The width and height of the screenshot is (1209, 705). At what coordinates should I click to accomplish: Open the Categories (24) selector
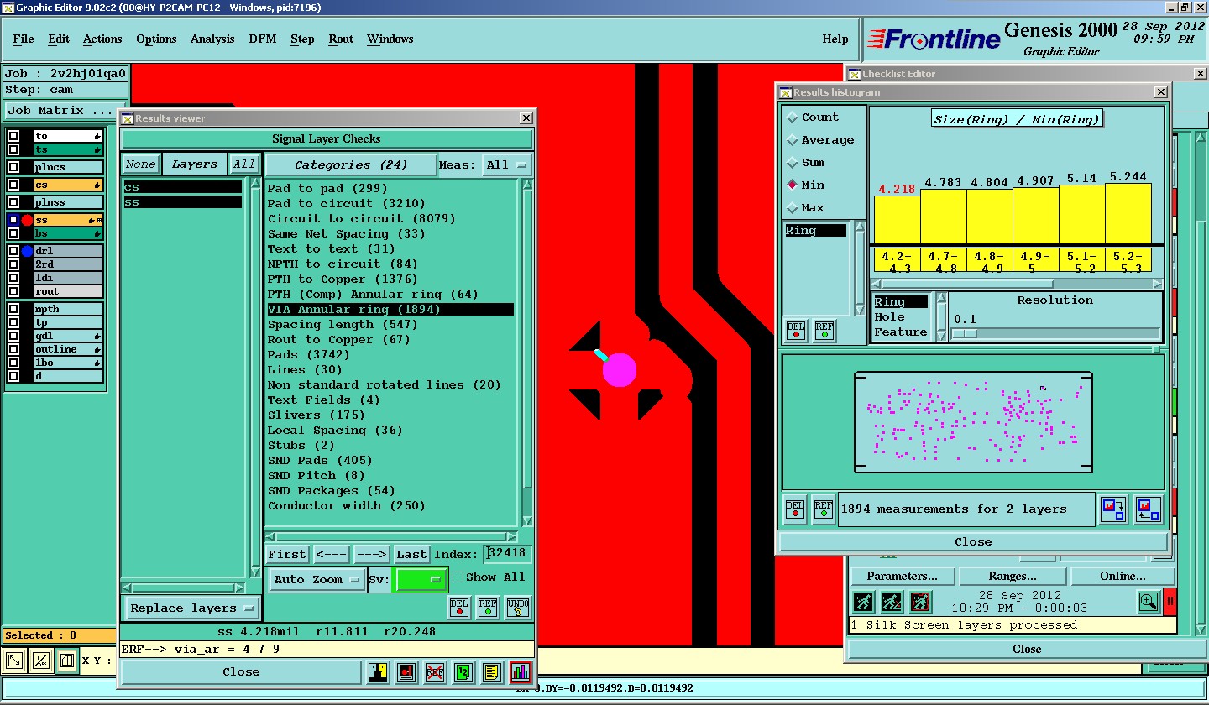[351, 165]
